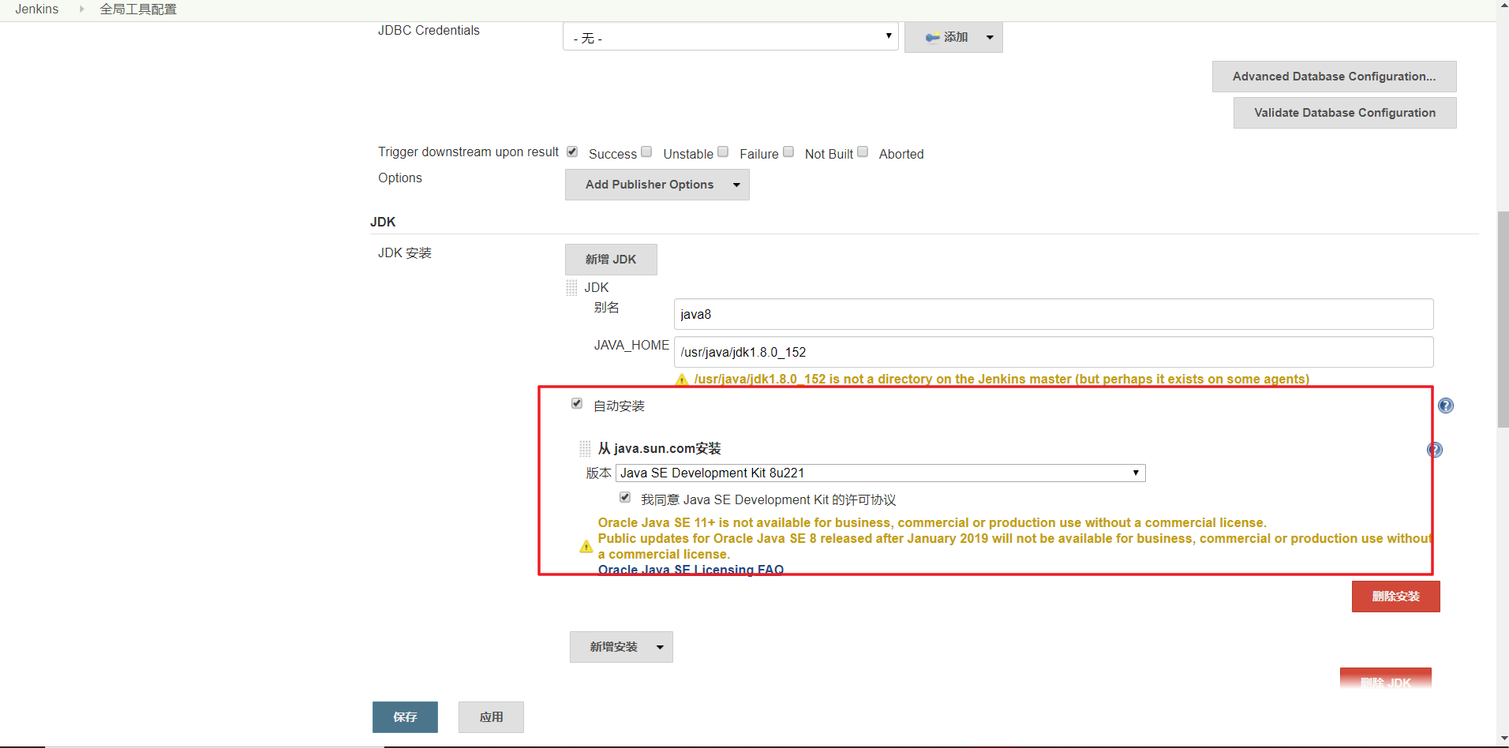The width and height of the screenshot is (1509, 748).
Task: Open the breadcrumb arrow menu after Jenkins
Action: click(x=81, y=9)
